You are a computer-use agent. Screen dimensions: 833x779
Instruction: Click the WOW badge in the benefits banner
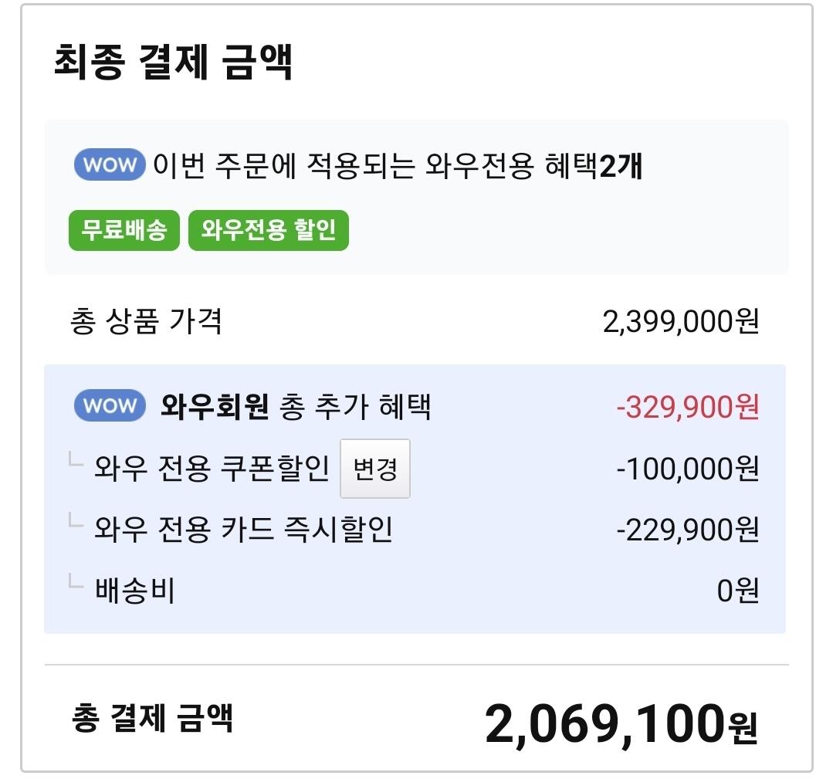coord(109,165)
